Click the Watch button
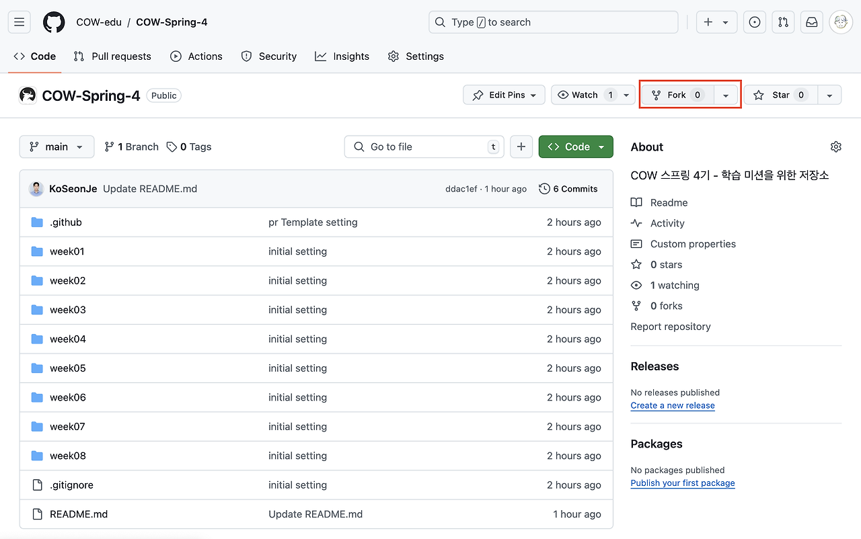 click(585, 95)
